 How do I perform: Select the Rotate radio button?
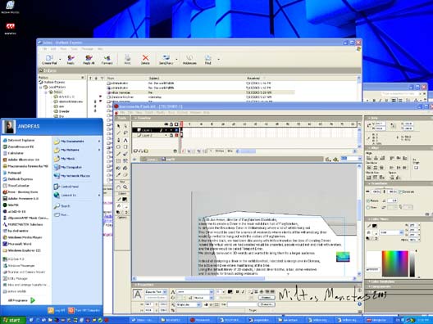tap(368, 200)
